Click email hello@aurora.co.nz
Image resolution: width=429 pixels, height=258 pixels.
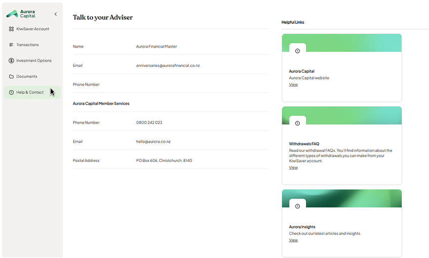153,142
